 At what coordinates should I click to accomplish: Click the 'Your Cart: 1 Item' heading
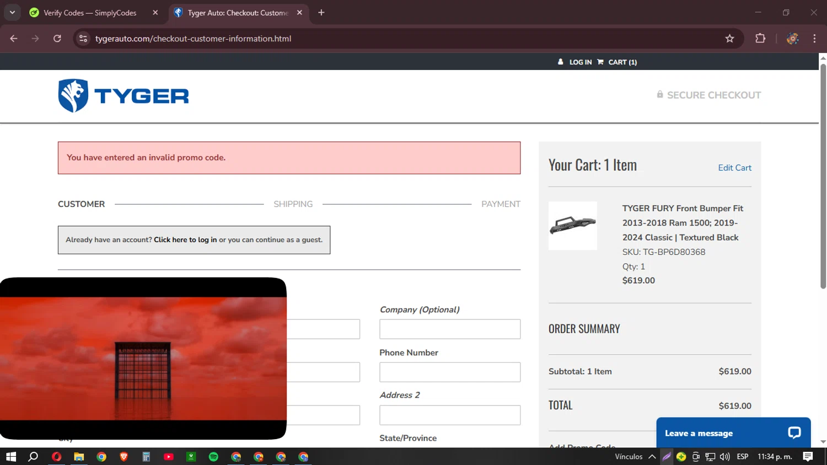coord(593,165)
